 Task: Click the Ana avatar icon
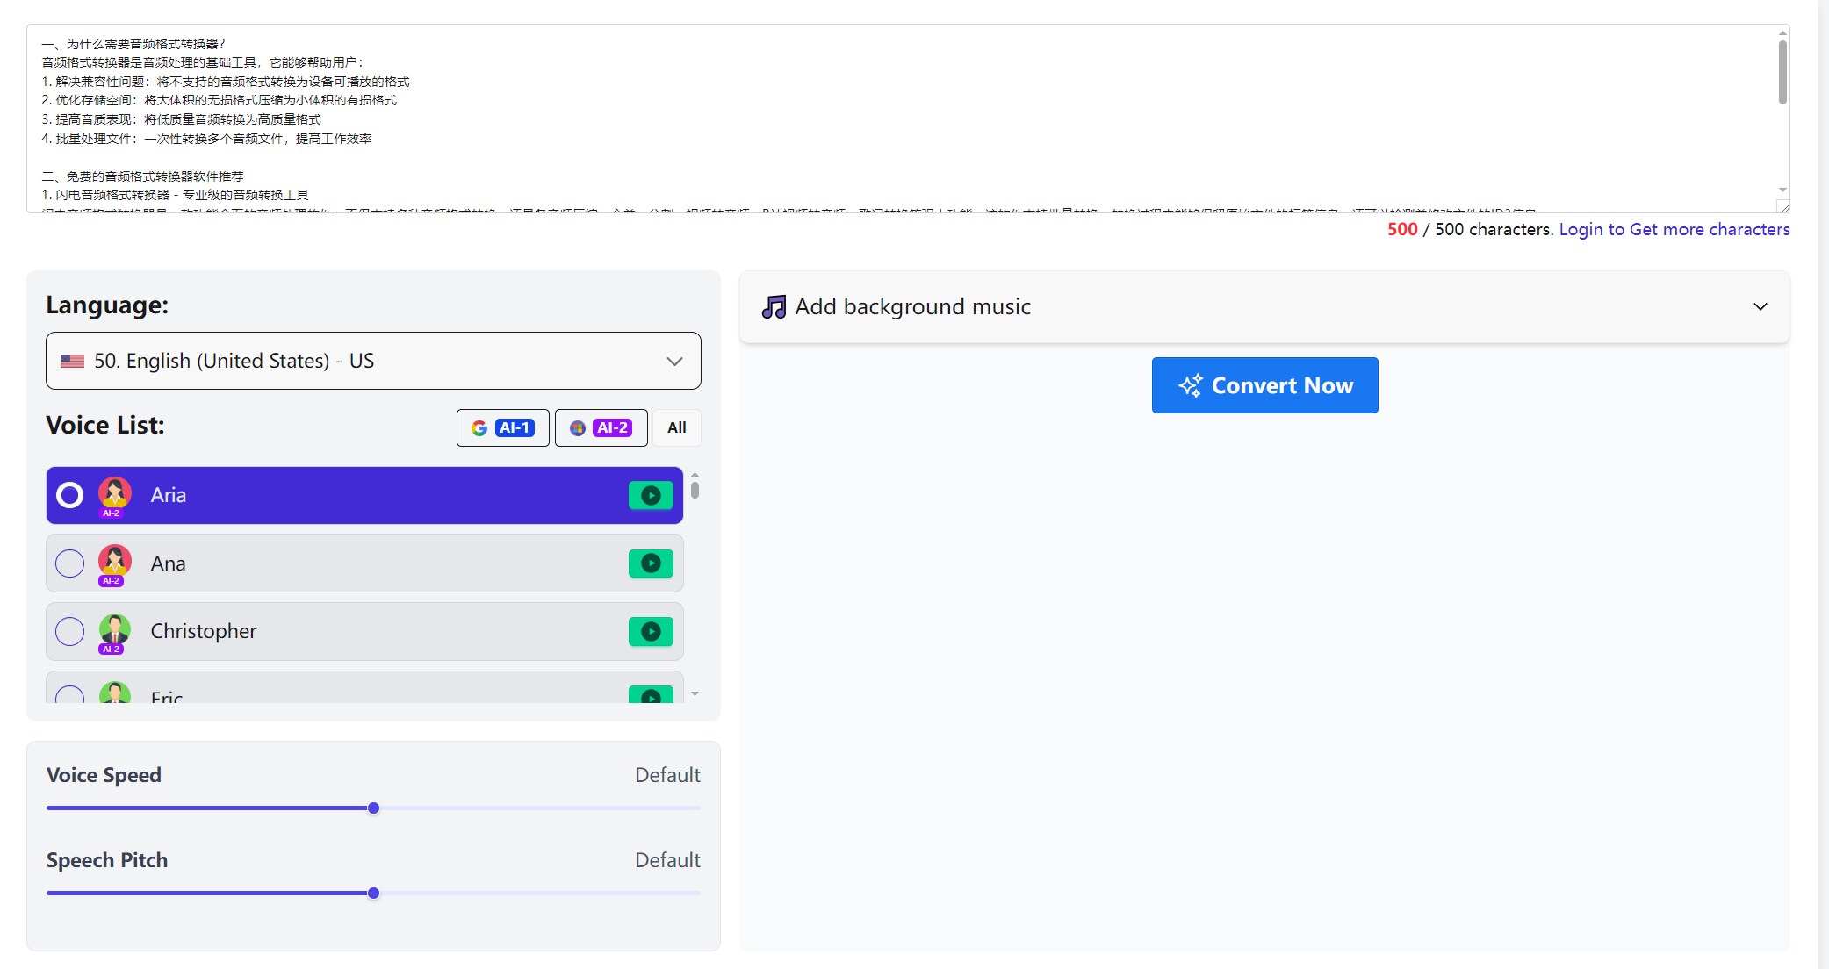(114, 562)
